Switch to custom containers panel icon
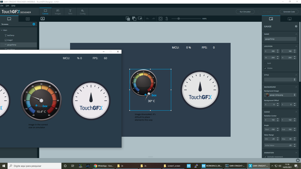 pos(28,19)
